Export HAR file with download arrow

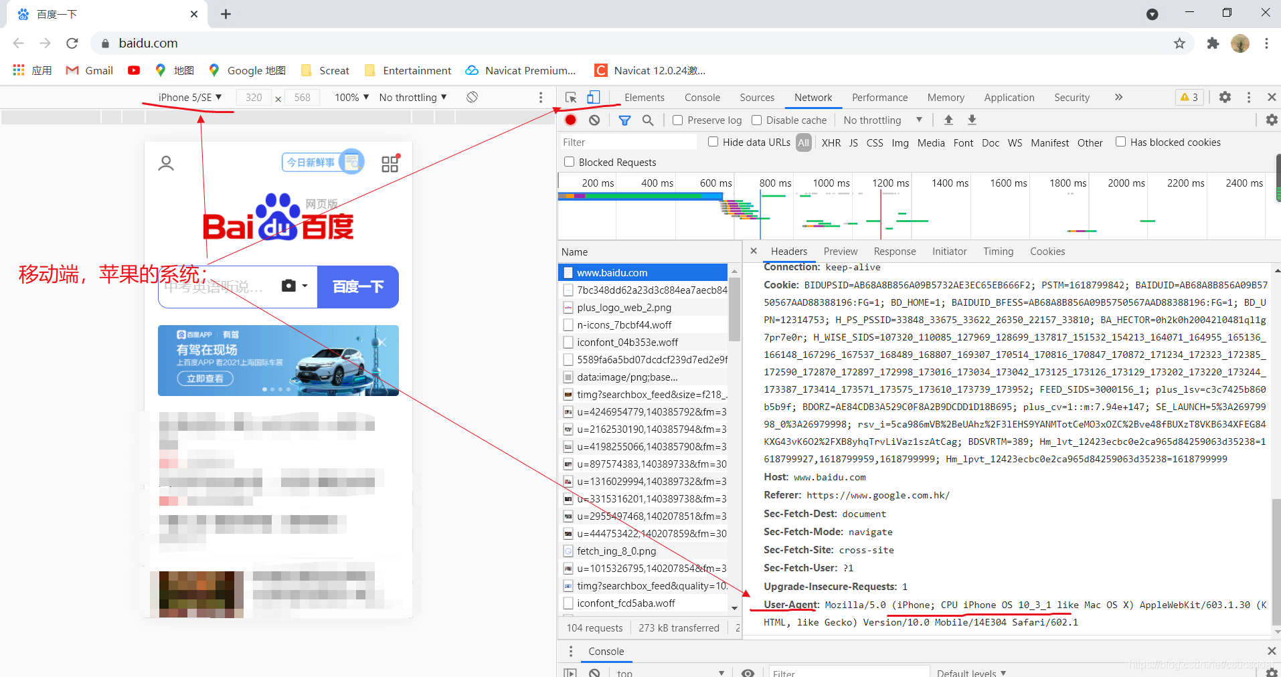point(972,120)
